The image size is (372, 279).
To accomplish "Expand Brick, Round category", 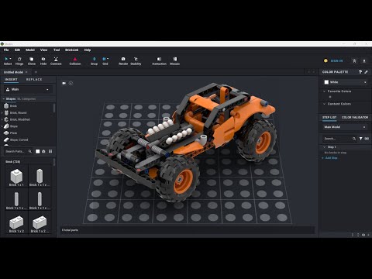I will [x=2, y=113].
